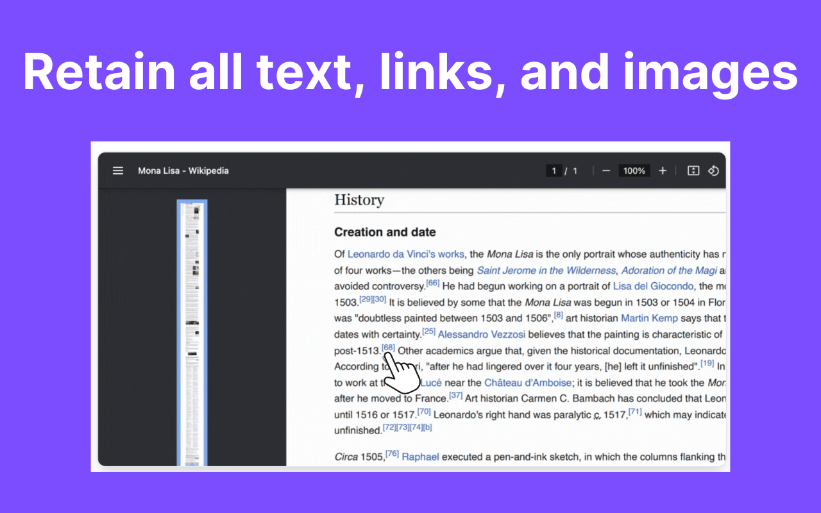The height and width of the screenshot is (513, 821).
Task: Open the PDF viewer hamburger menu
Action: click(x=118, y=171)
